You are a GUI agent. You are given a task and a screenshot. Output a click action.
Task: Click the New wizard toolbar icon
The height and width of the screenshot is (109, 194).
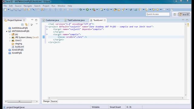pos(5,9)
